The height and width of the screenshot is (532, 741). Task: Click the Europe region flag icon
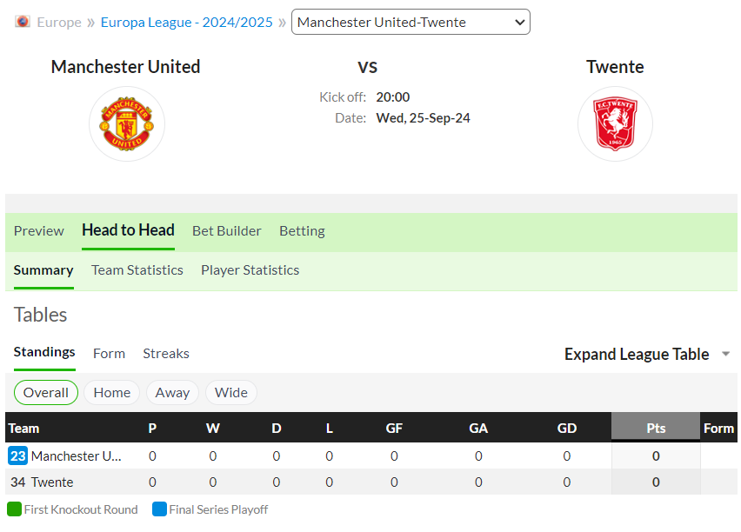(x=23, y=22)
